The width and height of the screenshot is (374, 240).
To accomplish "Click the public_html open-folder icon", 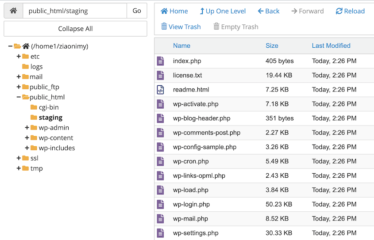I will [26, 97].
